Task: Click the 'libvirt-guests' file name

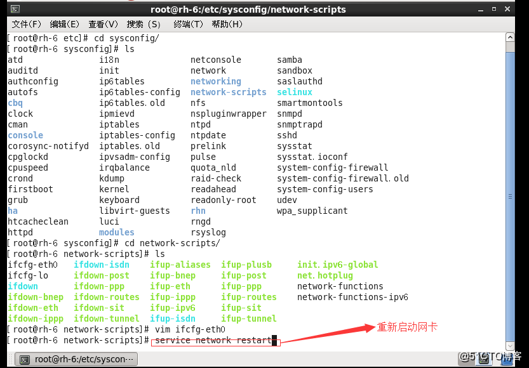Action: (x=134, y=211)
